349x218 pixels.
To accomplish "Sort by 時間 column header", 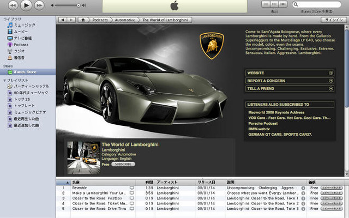I will coord(146,183).
